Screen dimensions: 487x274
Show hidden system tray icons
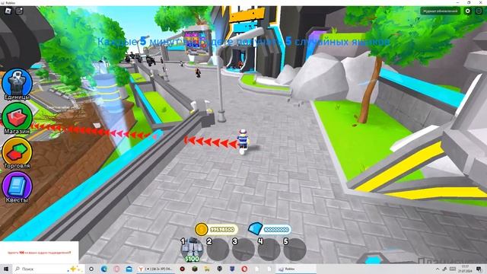[438, 269]
